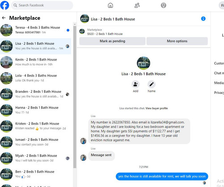Open Myah 2 Beds 1 Bath chat

(35, 158)
